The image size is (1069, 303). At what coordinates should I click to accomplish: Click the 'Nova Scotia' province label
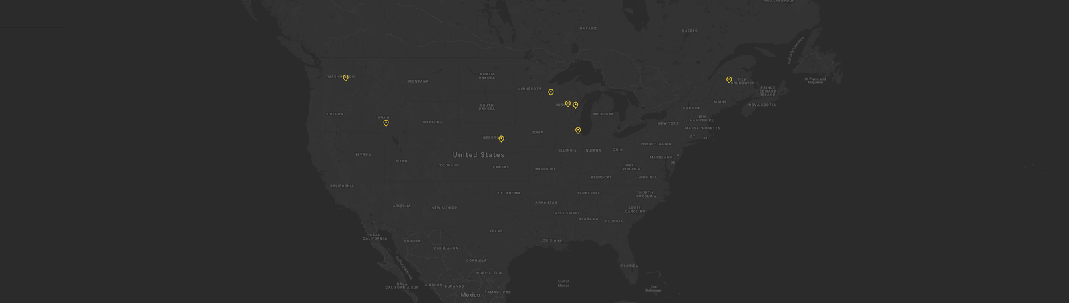coord(762,105)
